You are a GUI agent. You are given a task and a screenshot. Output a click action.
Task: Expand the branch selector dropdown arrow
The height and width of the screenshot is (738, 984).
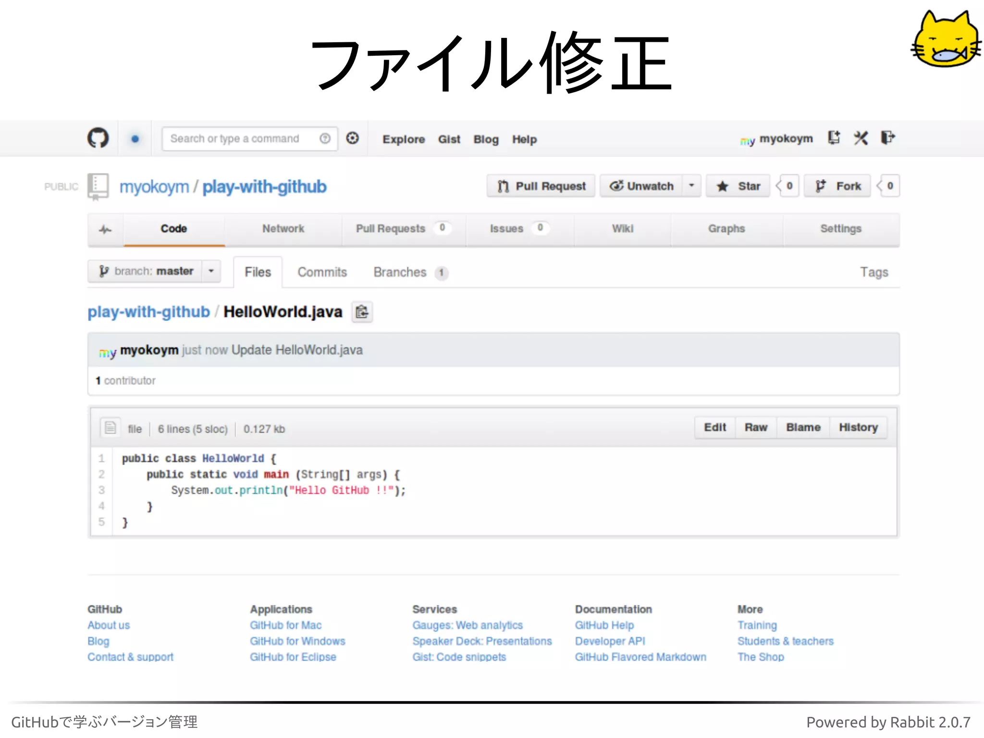click(x=211, y=271)
